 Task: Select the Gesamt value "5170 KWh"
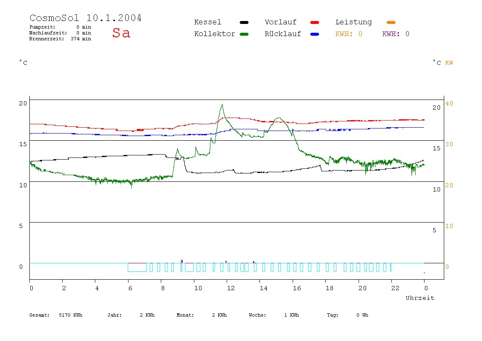coord(71,315)
